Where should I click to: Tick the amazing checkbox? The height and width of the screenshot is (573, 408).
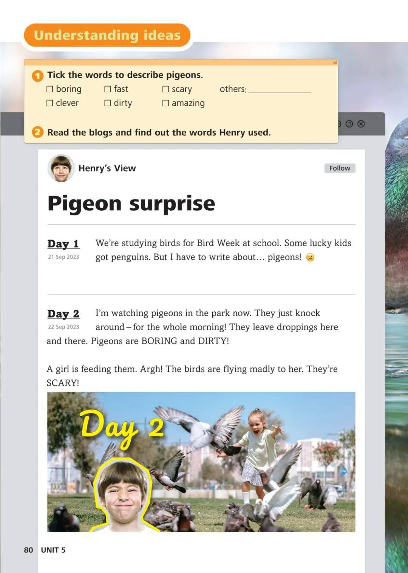coord(165,103)
